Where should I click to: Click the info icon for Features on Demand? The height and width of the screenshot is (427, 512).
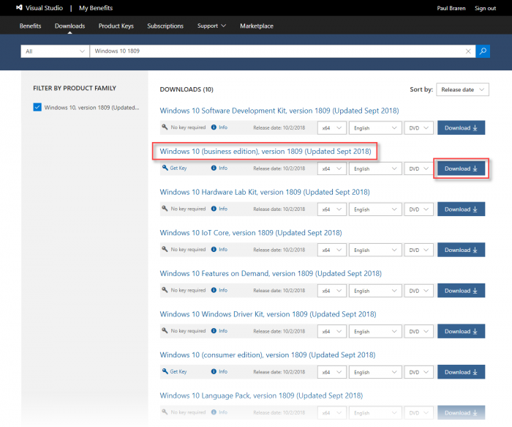pos(214,290)
